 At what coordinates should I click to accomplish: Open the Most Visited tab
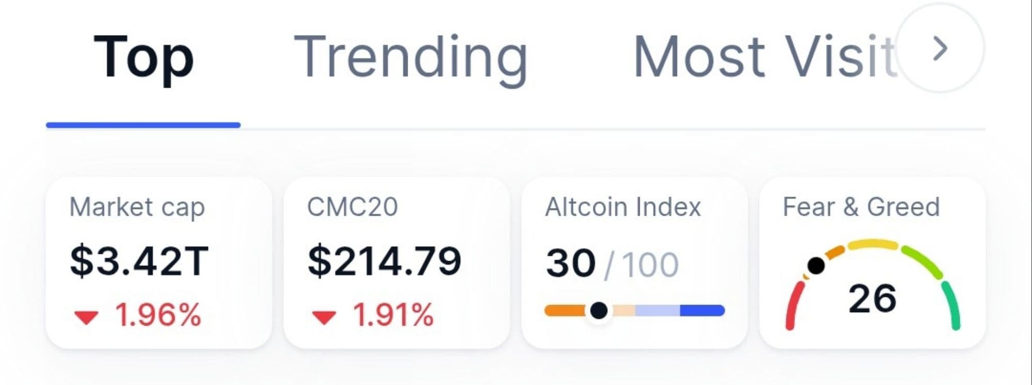(x=763, y=58)
